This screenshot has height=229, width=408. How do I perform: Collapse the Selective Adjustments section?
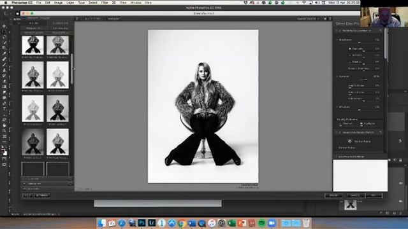(x=337, y=132)
